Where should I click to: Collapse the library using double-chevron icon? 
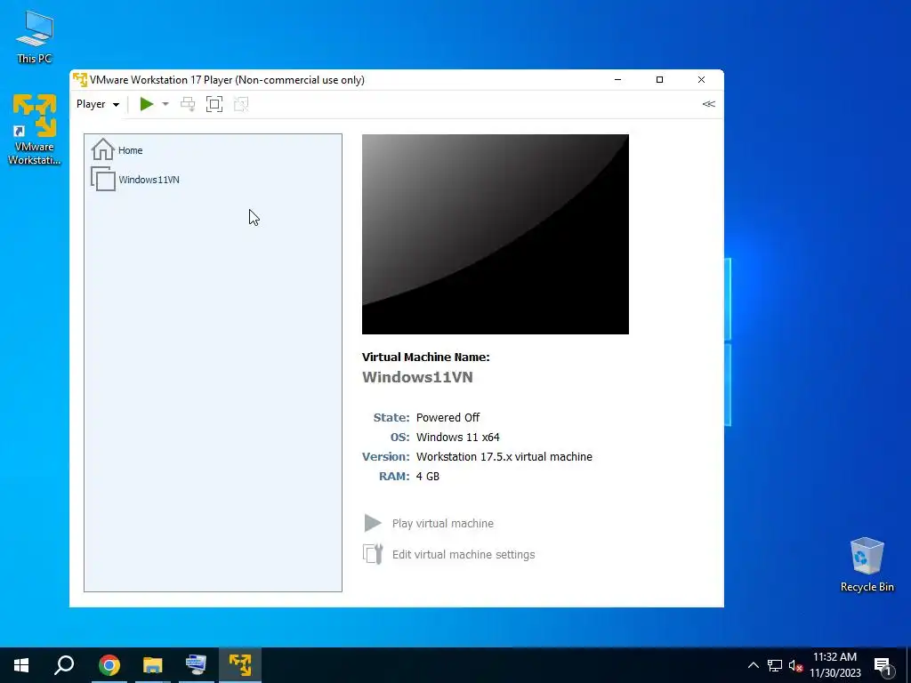point(708,104)
